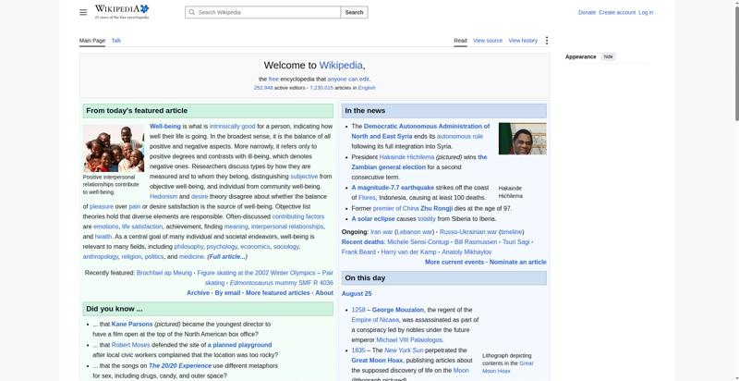Open the hamburger main menu icon

[x=83, y=12]
